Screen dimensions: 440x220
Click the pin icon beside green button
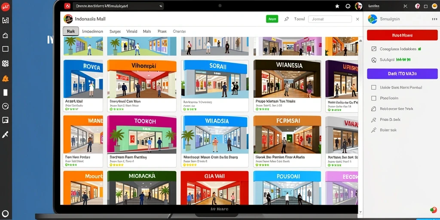(x=287, y=19)
